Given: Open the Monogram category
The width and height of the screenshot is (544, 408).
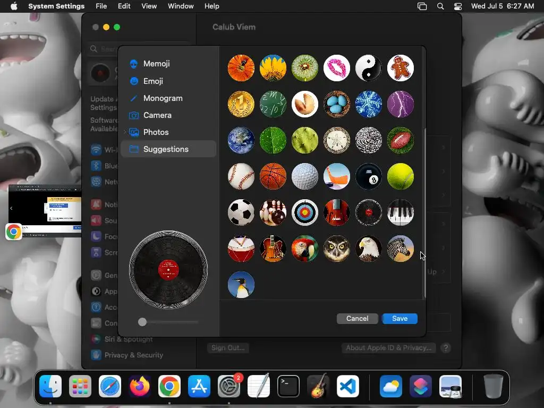Looking at the screenshot, I should (x=168, y=98).
